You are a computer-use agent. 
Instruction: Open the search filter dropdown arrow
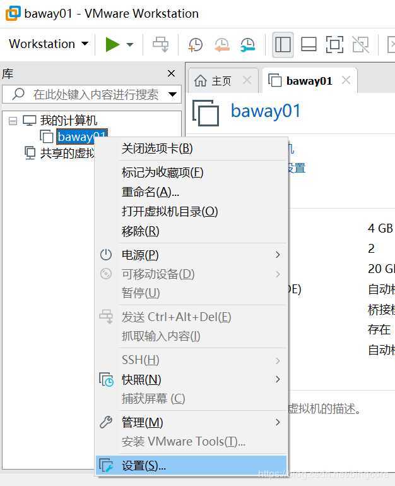click(172, 94)
